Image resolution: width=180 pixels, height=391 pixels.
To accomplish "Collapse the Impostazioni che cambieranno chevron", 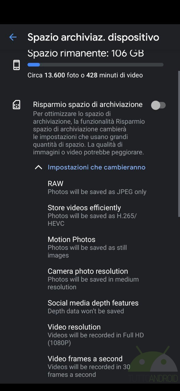I will coord(38,167).
